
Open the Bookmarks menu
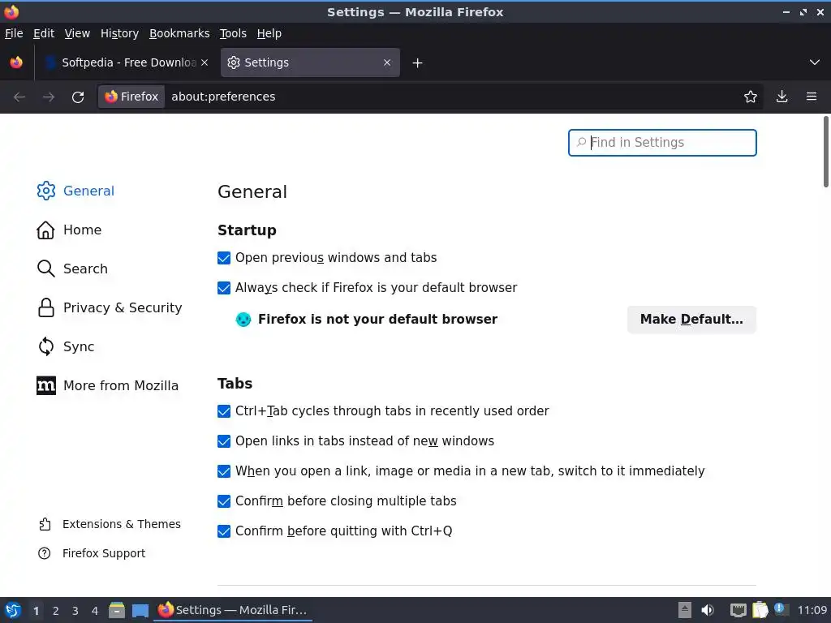(179, 33)
